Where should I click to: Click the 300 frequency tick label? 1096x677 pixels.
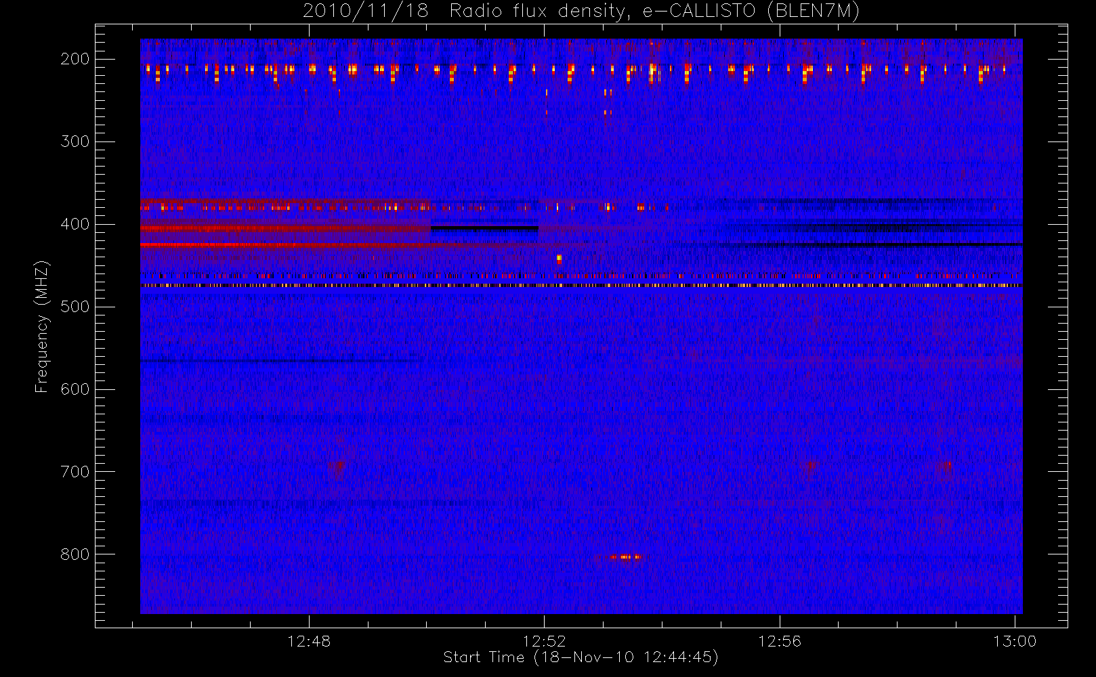(x=75, y=141)
